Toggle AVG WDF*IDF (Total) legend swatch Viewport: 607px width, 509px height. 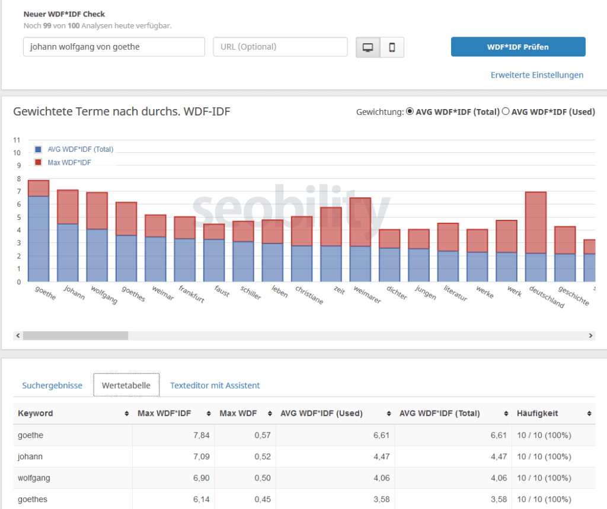[x=38, y=149]
